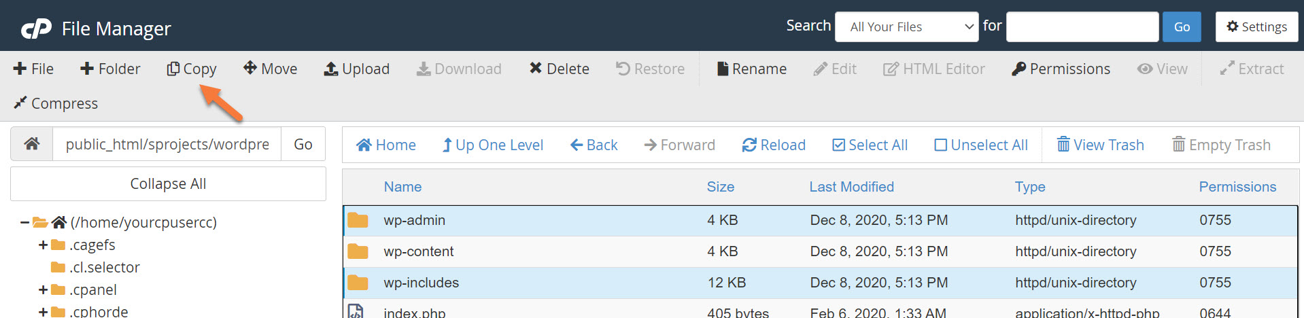Open the Upload file action
Screen dimensions: 1304x318
click(357, 69)
